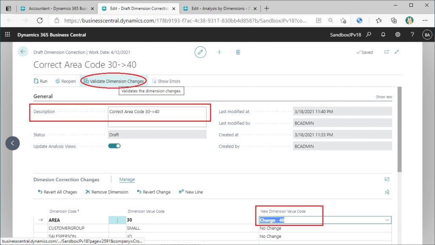Click Remove Dimension
This screenshot has height=245, width=435.
tap(107, 192)
